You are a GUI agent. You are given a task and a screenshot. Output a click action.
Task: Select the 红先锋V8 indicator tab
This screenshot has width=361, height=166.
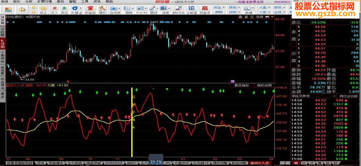pyautogui.click(x=201, y=163)
